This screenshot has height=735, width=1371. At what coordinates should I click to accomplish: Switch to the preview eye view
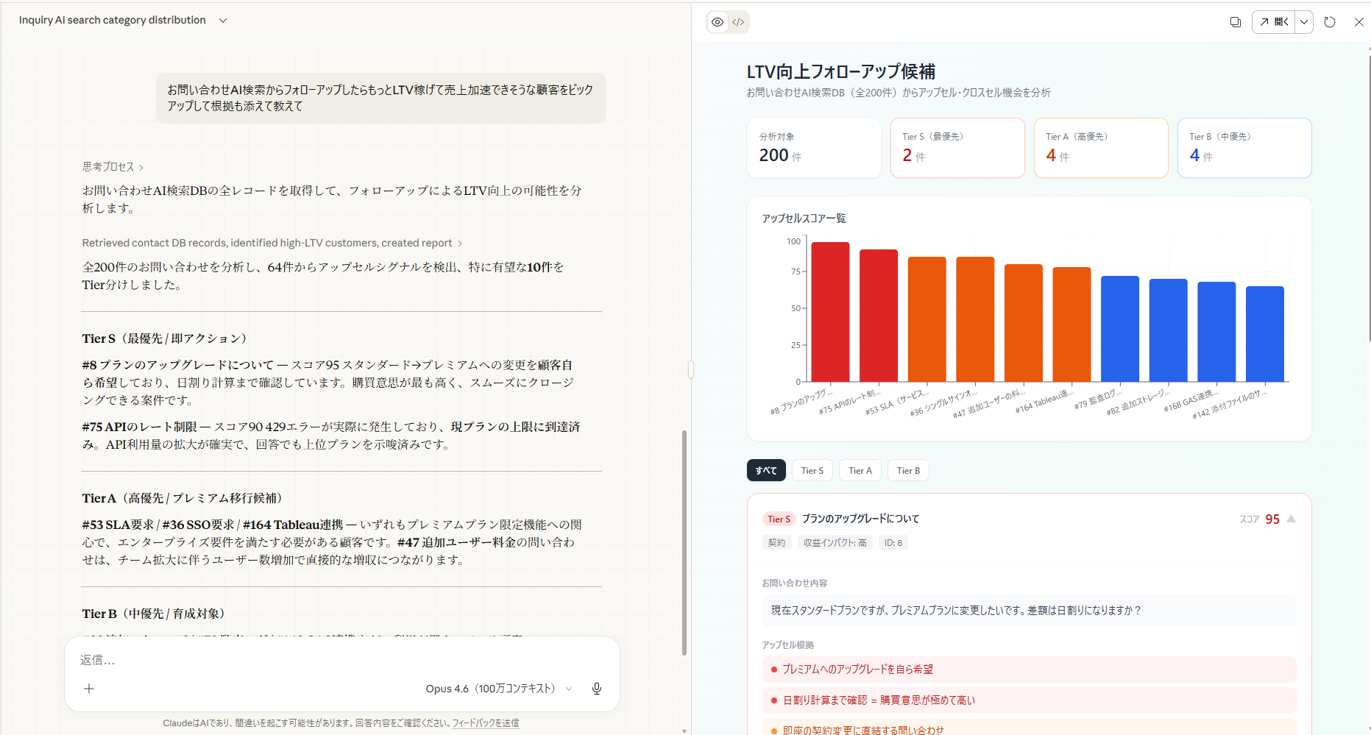[x=718, y=22]
